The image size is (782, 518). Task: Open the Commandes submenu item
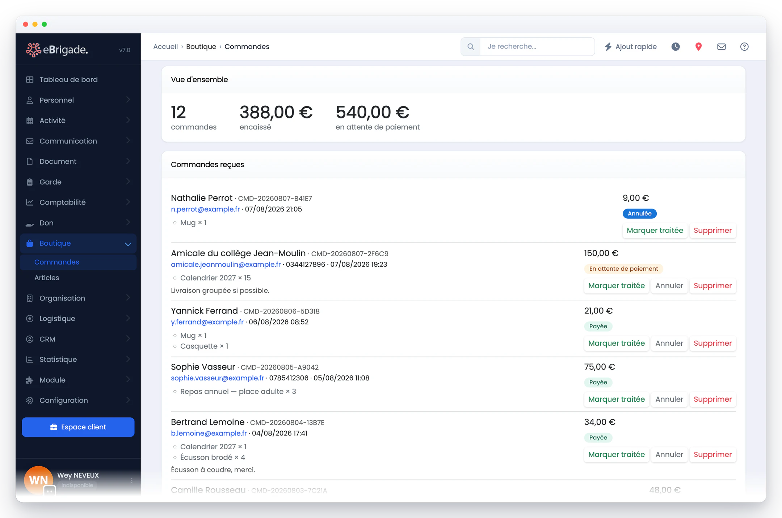pos(78,262)
